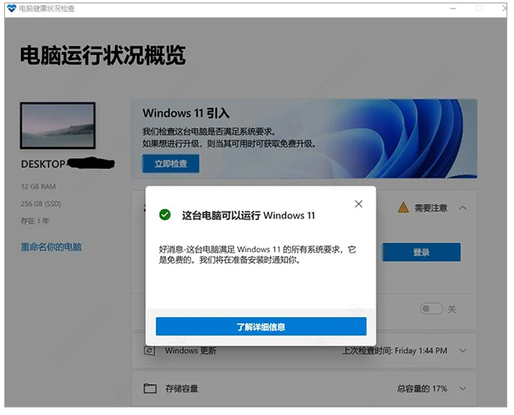Toggle the 关 switch on
This screenshot has height=415, width=514.
point(431,309)
